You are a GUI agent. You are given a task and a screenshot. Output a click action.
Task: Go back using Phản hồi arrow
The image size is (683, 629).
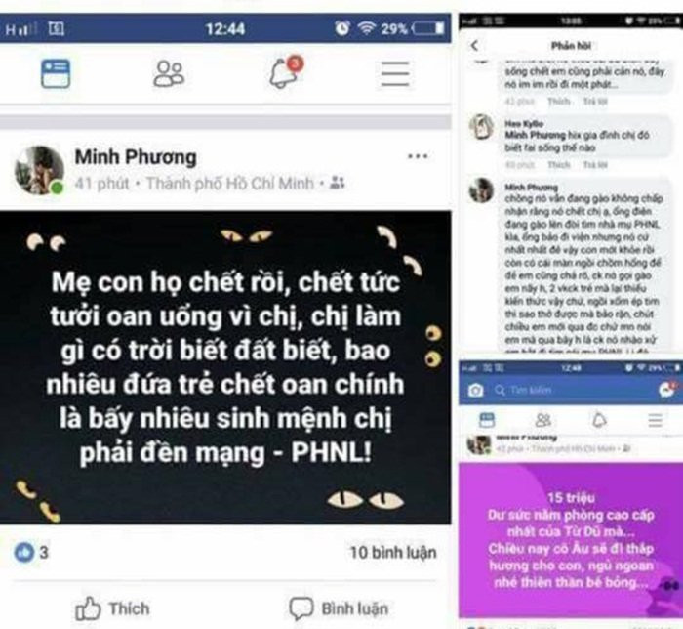coord(475,45)
